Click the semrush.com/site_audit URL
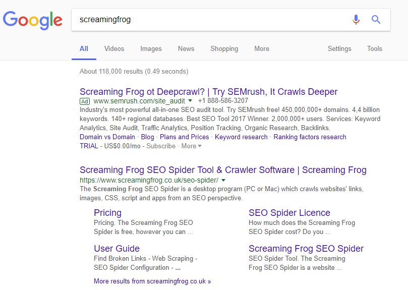The height and width of the screenshot is (290, 408). (139, 101)
